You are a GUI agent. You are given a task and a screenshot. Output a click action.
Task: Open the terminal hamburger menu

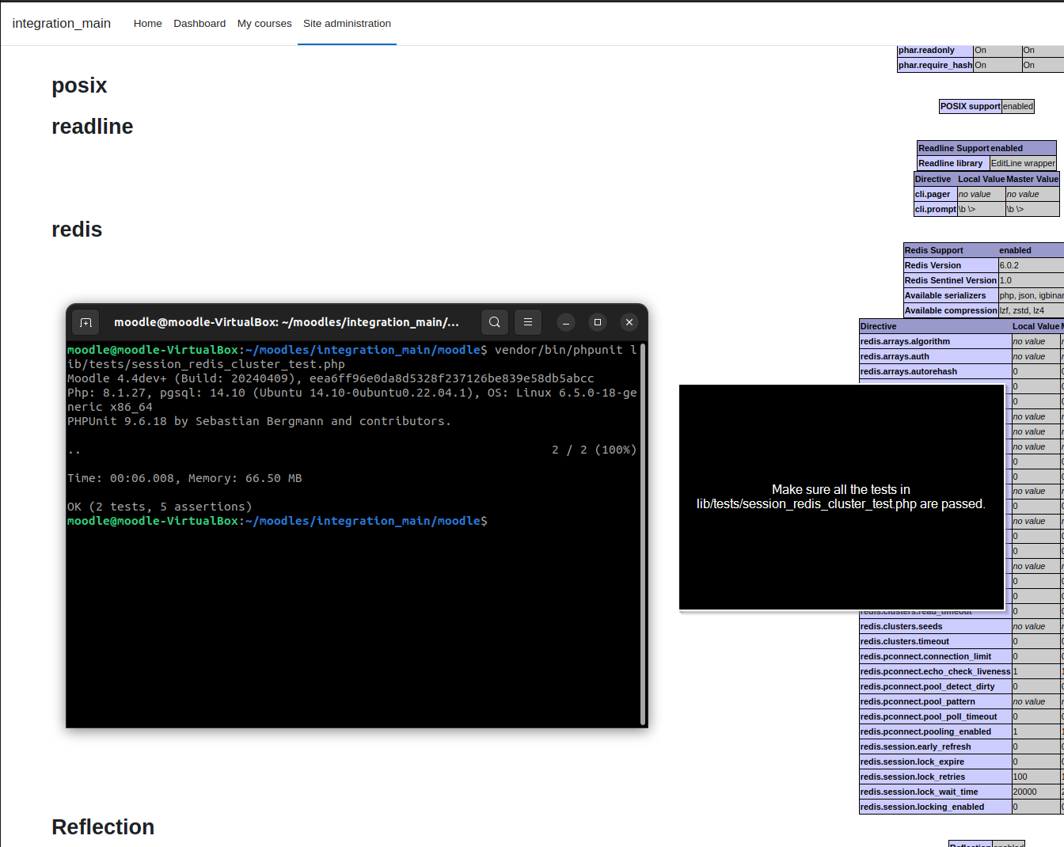click(x=528, y=322)
